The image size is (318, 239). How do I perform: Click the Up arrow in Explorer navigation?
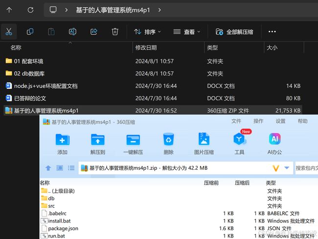click(x=9, y=10)
